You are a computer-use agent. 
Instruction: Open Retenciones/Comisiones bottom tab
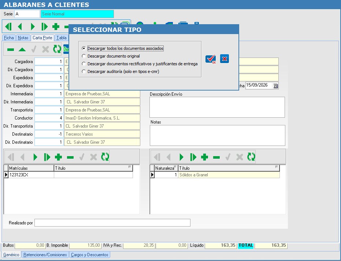(x=45, y=255)
